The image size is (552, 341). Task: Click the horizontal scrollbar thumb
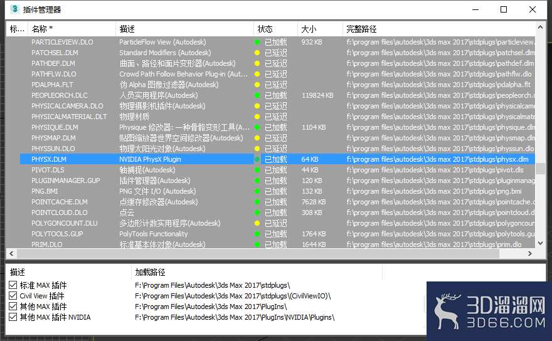258,253
